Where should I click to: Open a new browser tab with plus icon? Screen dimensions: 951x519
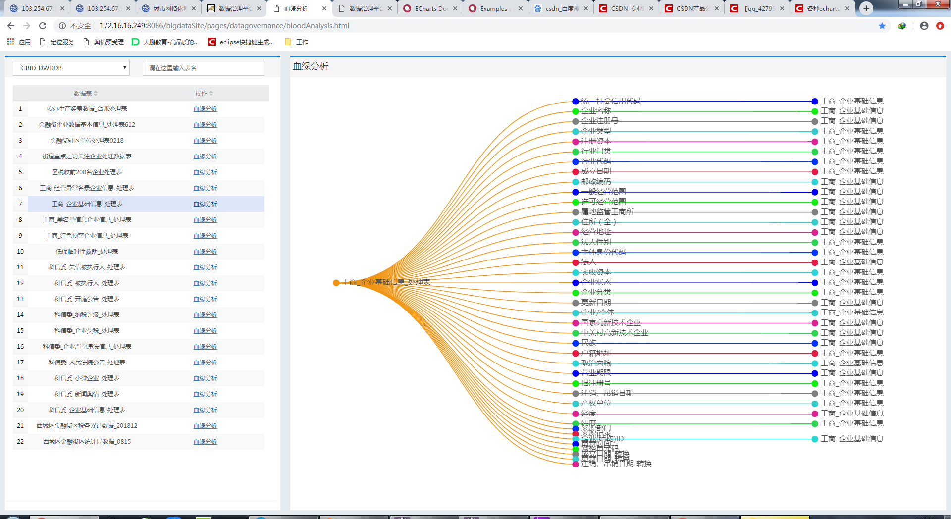click(866, 8)
